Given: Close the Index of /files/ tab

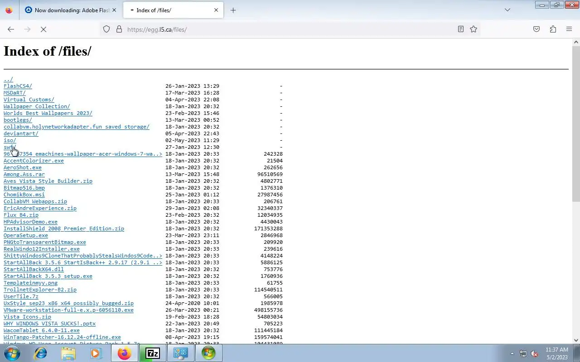Looking at the screenshot, I should click(x=216, y=10).
